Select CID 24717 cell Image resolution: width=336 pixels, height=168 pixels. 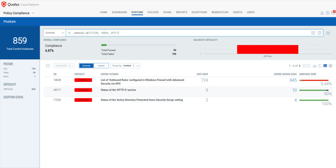click(57, 90)
